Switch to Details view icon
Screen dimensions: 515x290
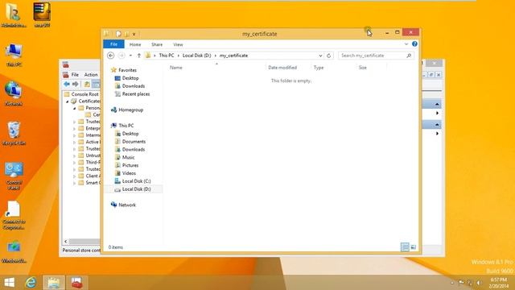(x=405, y=247)
